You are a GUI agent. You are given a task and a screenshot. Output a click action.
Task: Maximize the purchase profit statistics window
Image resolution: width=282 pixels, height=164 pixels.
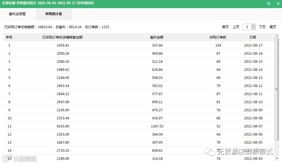click(x=269, y=3)
